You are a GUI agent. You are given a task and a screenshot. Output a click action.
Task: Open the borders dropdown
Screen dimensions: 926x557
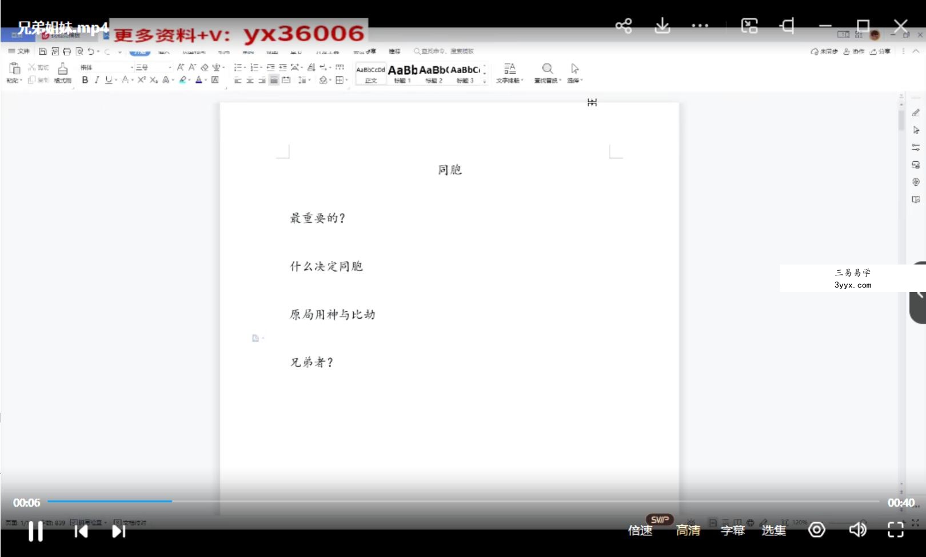[x=341, y=80]
